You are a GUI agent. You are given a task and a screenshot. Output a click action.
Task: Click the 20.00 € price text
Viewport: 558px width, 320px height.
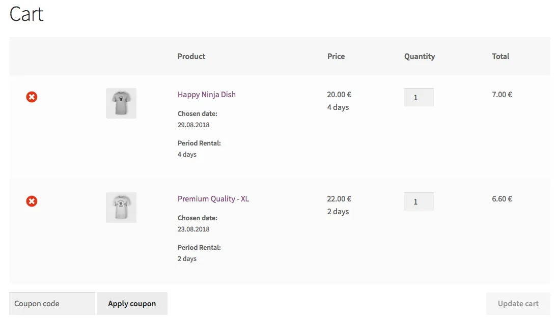(x=339, y=95)
